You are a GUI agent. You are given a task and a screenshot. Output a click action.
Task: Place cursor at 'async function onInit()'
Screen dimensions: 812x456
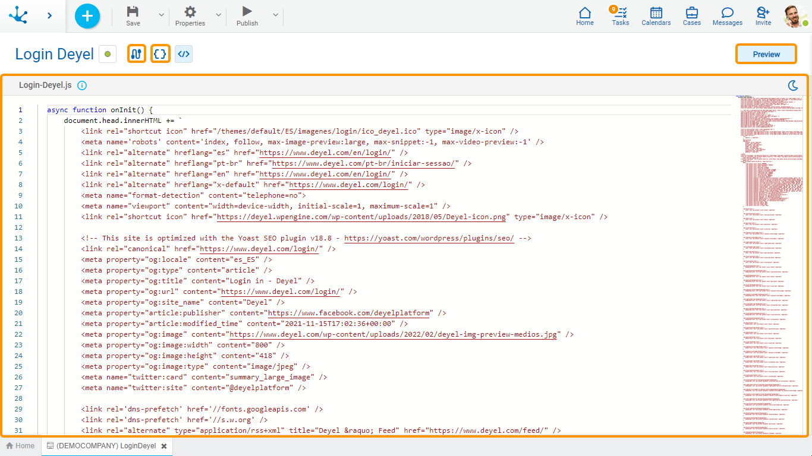tap(100, 110)
